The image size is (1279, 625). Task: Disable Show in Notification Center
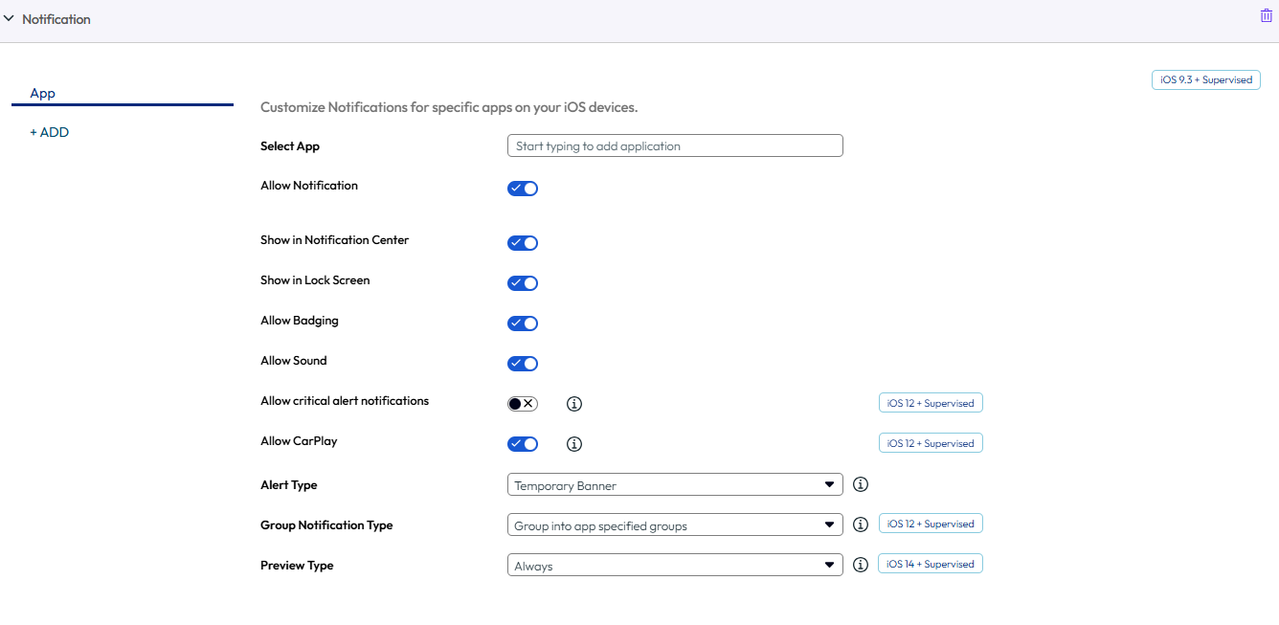[523, 243]
